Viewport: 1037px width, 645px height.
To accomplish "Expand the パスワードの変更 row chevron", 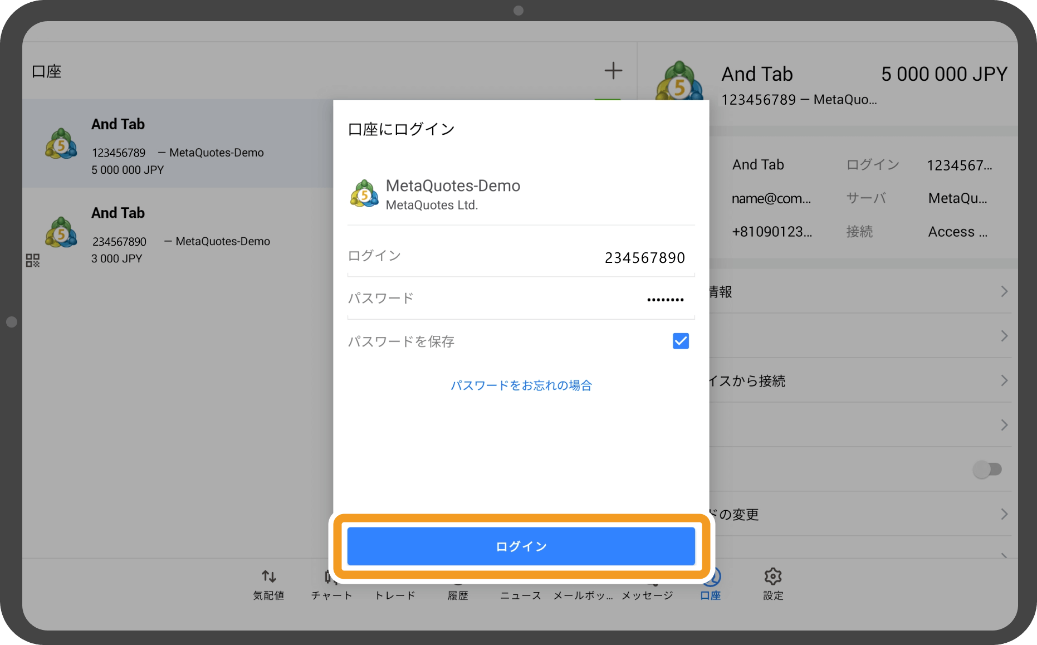I will tap(1004, 514).
